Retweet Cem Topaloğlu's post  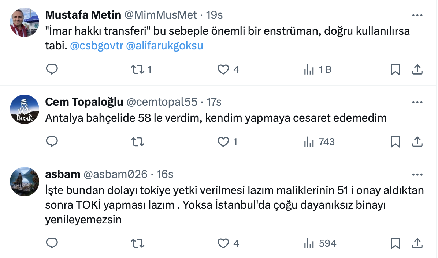tap(137, 141)
